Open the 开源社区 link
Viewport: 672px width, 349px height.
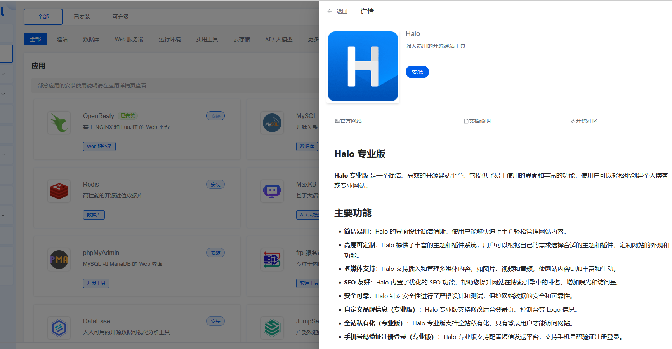[x=584, y=121]
